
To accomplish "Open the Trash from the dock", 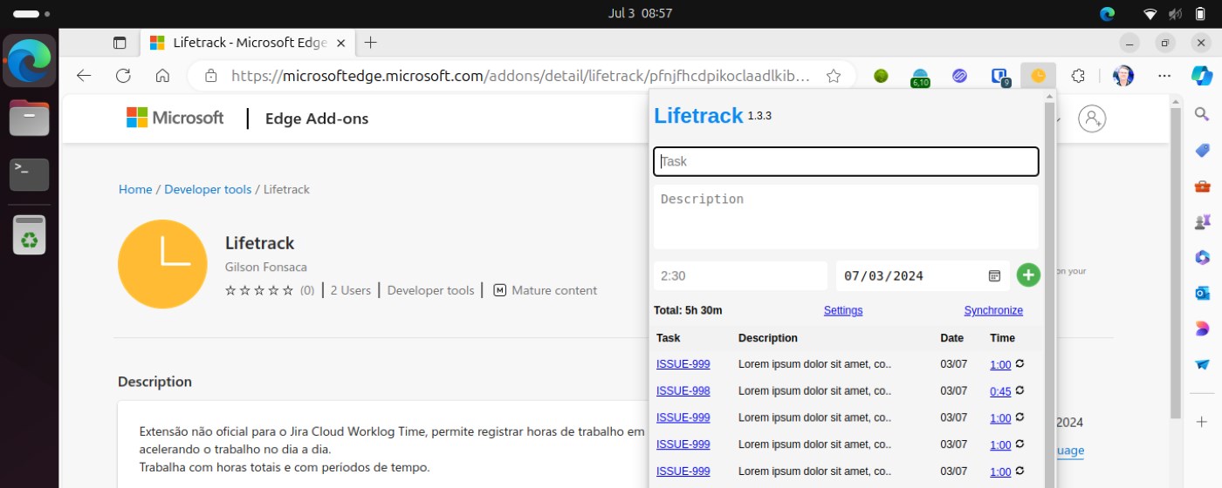I will tap(30, 234).
